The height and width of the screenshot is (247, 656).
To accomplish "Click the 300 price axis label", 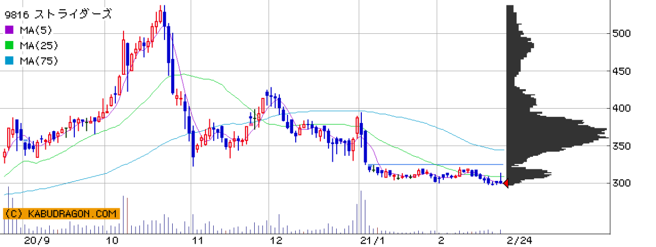I will [x=622, y=184].
